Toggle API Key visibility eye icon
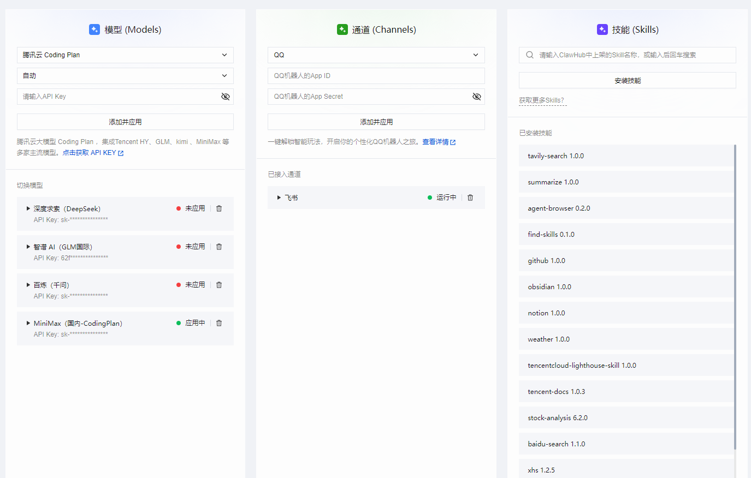Image resolution: width=751 pixels, height=478 pixels. (225, 97)
